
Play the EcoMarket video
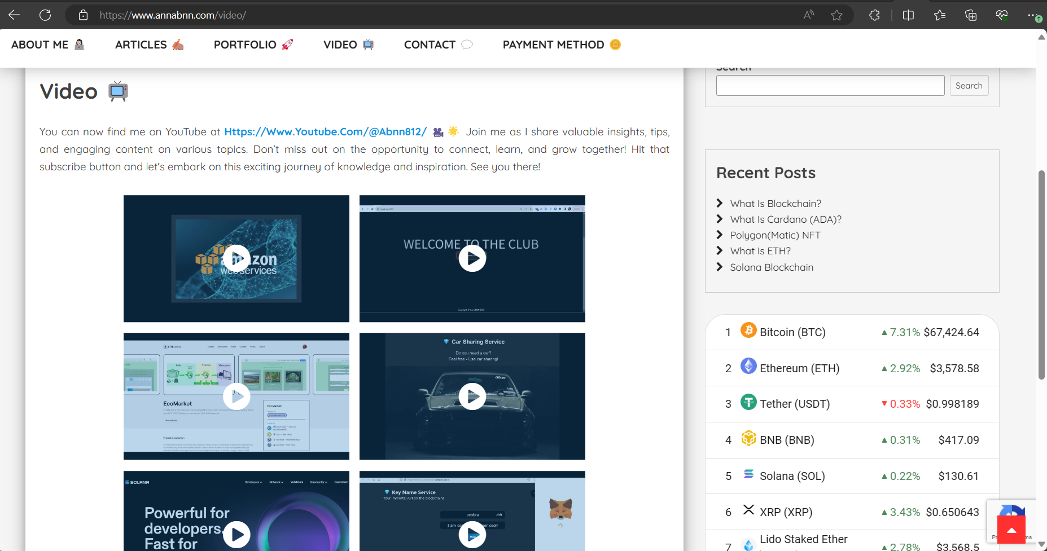pyautogui.click(x=236, y=396)
